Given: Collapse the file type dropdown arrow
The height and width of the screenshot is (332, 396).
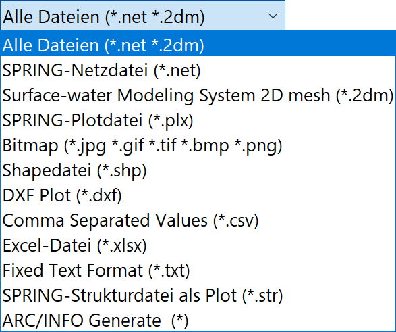Looking at the screenshot, I should click(273, 16).
